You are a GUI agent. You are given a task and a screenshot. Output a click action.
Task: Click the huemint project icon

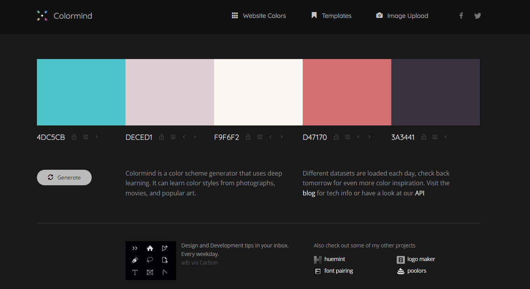pyautogui.click(x=317, y=259)
